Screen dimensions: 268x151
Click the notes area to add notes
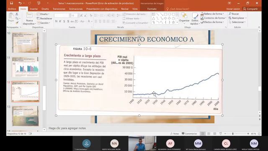(x=67, y=128)
